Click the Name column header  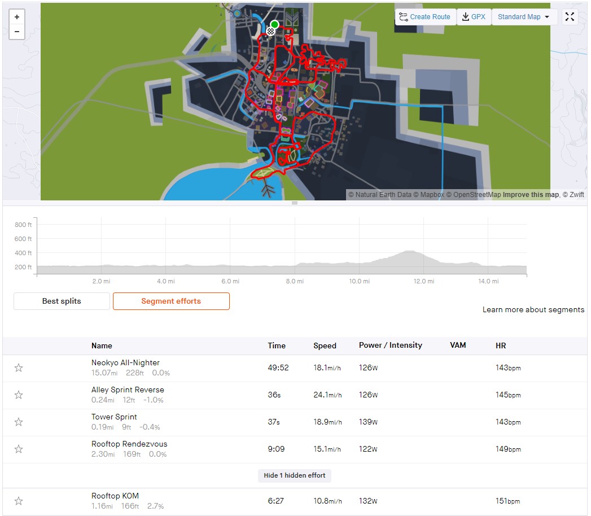[x=102, y=346]
